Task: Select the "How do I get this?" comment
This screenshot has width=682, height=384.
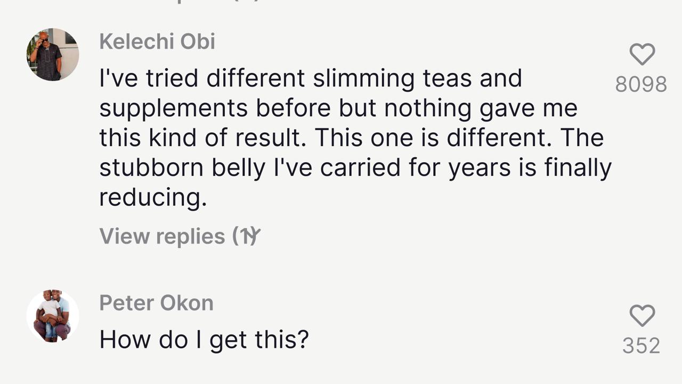Action: point(204,340)
